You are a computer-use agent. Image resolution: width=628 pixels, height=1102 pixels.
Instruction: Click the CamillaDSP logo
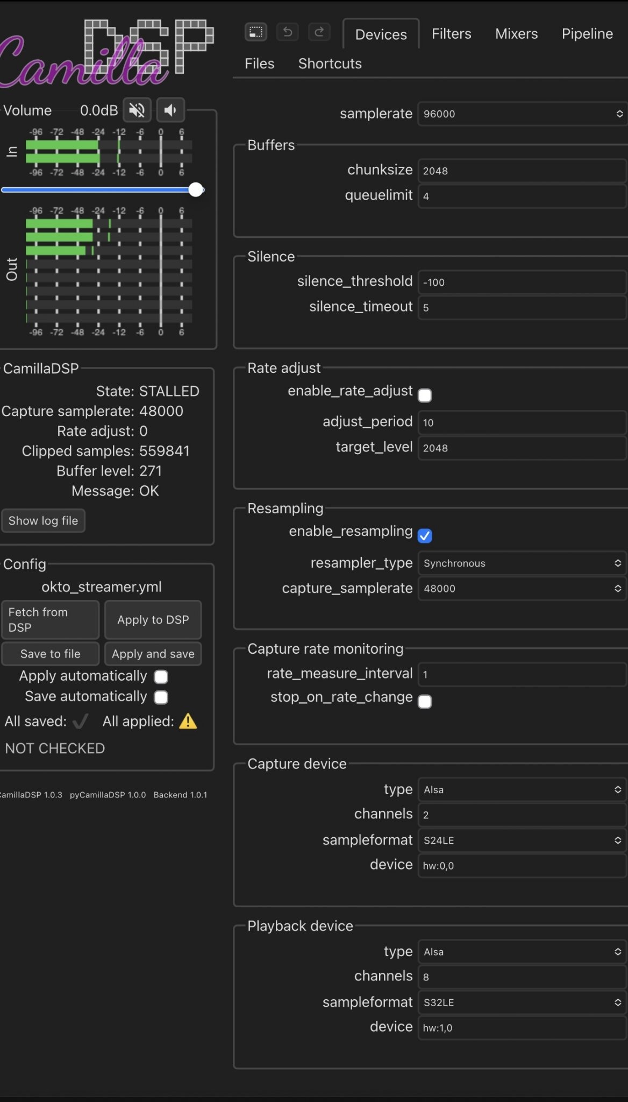[106, 54]
